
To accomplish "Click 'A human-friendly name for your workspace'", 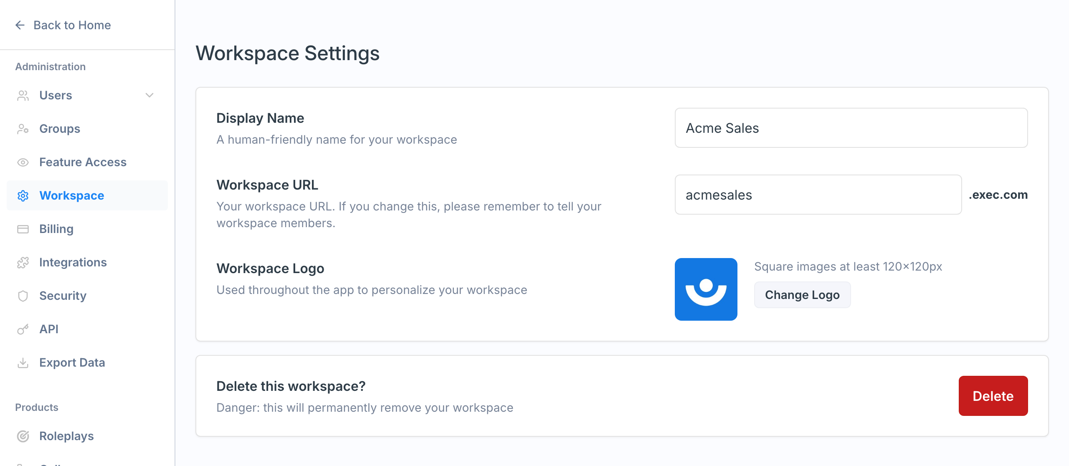I will (x=337, y=139).
